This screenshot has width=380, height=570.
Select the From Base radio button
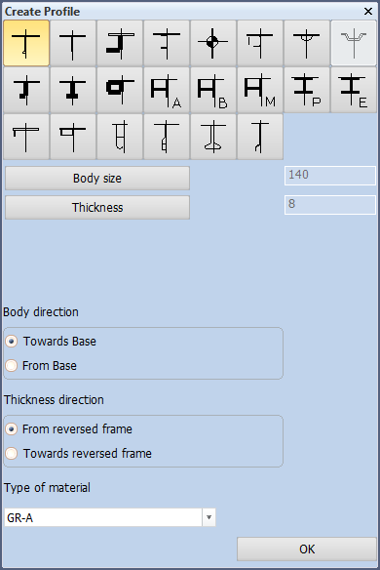pyautogui.click(x=12, y=366)
